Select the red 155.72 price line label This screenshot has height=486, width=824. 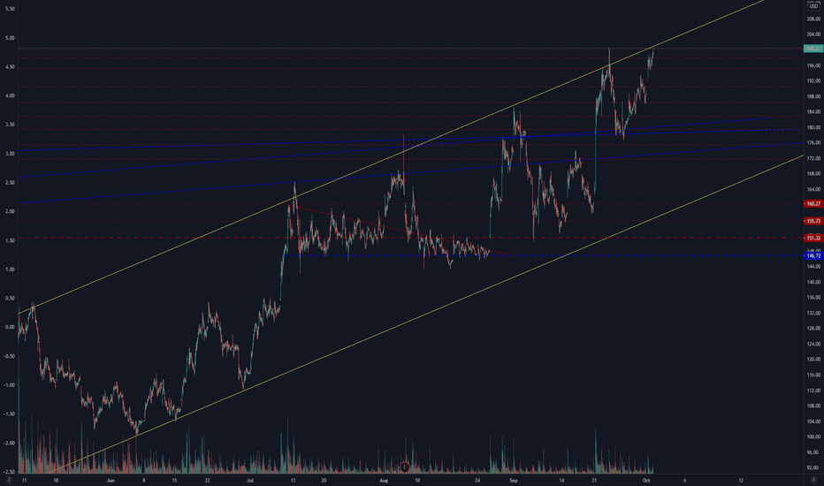[x=813, y=221]
